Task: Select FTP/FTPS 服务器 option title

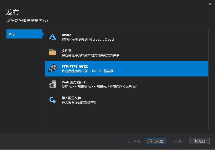Action: [75, 67]
